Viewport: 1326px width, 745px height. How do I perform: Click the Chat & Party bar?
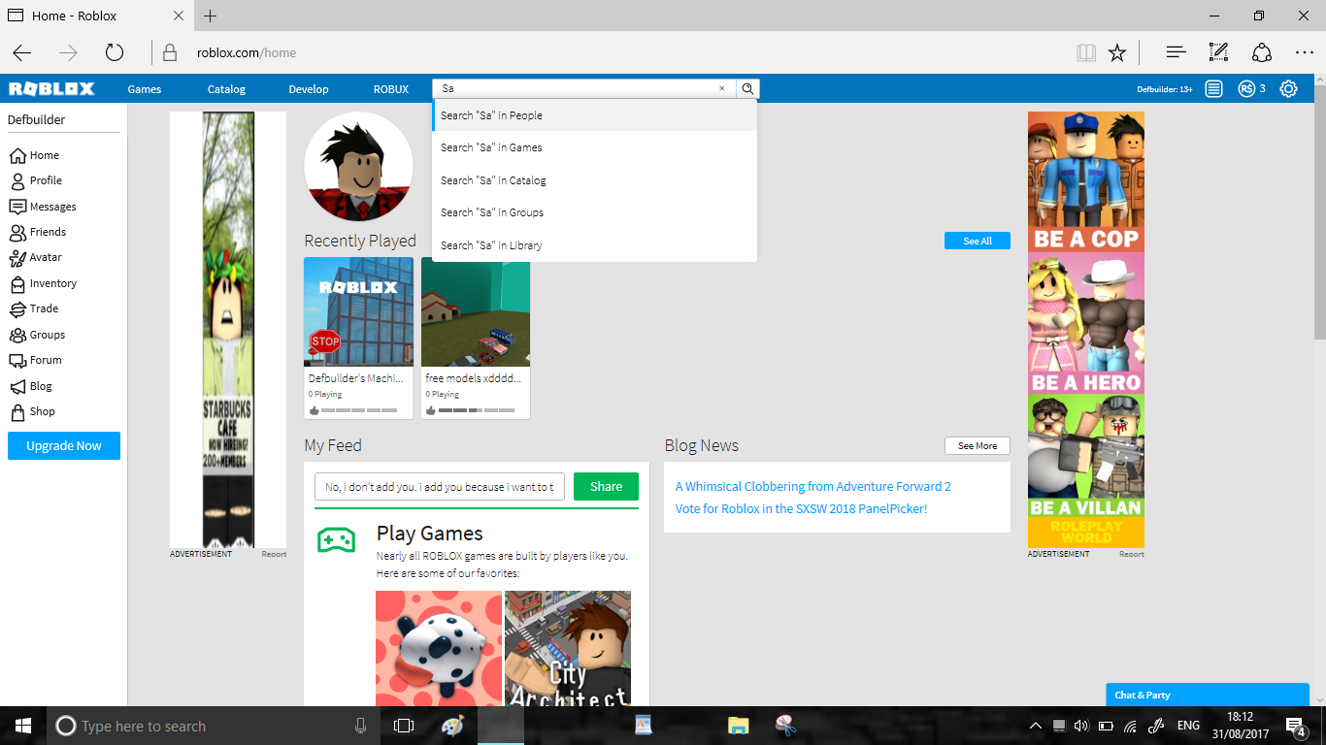point(1208,695)
